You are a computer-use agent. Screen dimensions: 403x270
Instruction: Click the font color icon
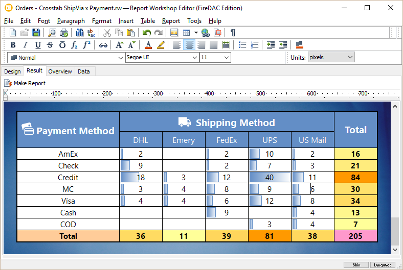(x=148, y=45)
